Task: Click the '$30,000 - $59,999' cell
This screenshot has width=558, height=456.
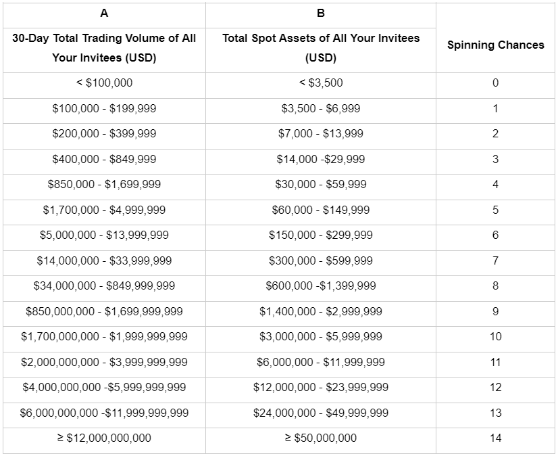Action: [321, 185]
